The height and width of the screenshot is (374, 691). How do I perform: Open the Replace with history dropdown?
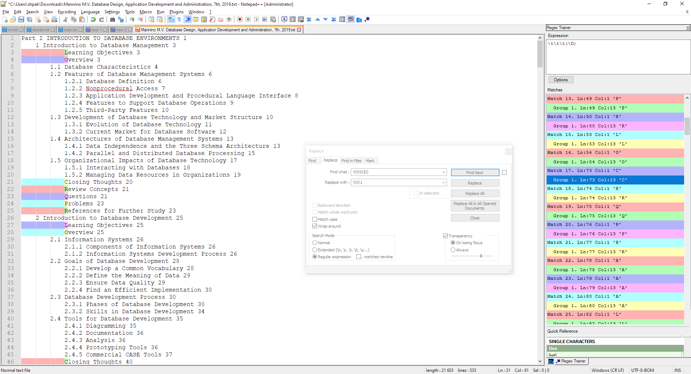pos(443,183)
